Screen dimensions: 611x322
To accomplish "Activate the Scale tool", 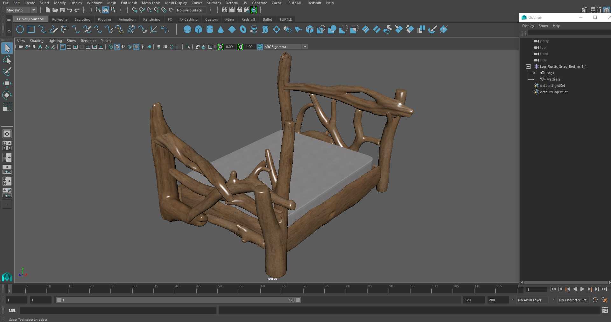I will coord(7,107).
